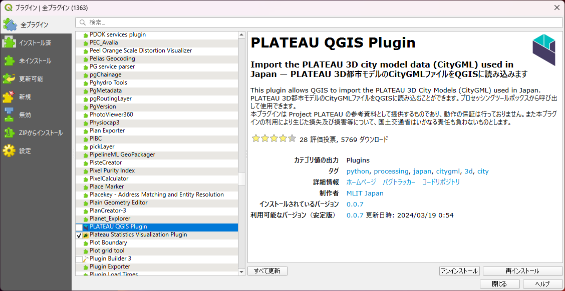The width and height of the screenshot is (565, 291).
Task: Click the アンインストール button
Action: pyautogui.click(x=459, y=271)
